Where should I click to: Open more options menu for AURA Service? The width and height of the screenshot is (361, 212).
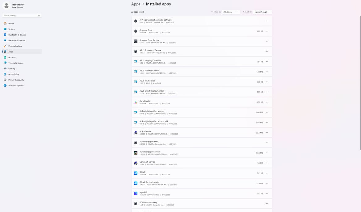pyautogui.click(x=267, y=133)
